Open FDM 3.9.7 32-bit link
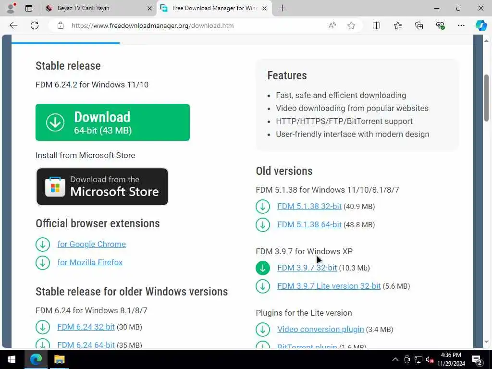Viewport: 492px width, 369px height. tap(307, 268)
